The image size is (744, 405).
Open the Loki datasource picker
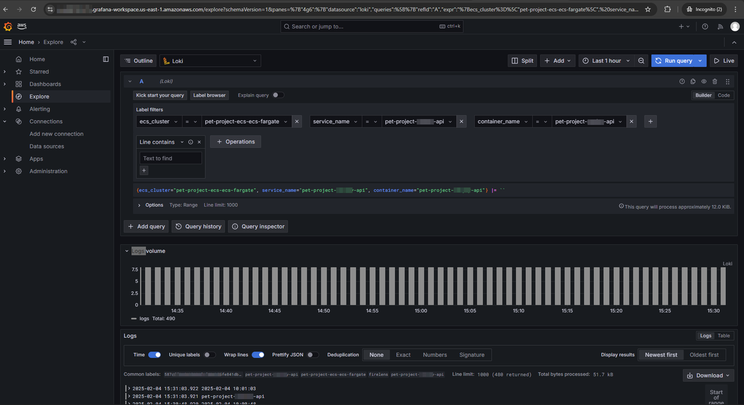pos(210,60)
